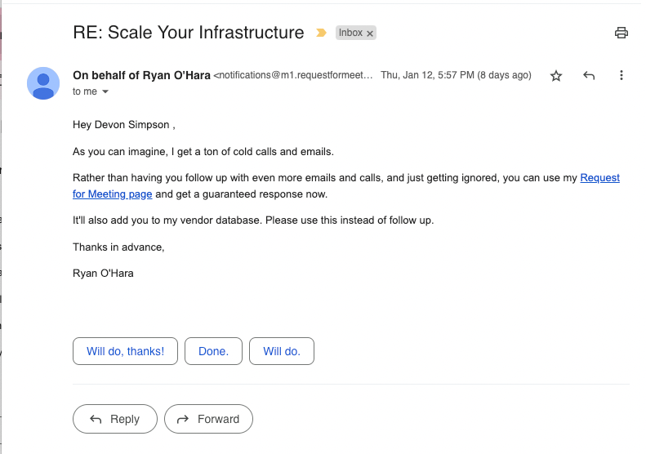Pick the "Will do." smart reply
The height and width of the screenshot is (454, 646).
pyautogui.click(x=282, y=351)
